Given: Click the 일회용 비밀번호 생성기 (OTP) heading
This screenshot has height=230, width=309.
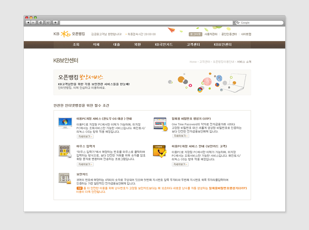Looking at the screenshot, I should click(x=191, y=119).
